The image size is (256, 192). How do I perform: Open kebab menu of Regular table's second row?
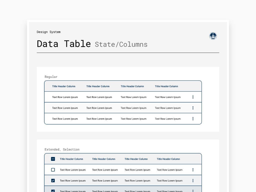pyautogui.click(x=193, y=108)
